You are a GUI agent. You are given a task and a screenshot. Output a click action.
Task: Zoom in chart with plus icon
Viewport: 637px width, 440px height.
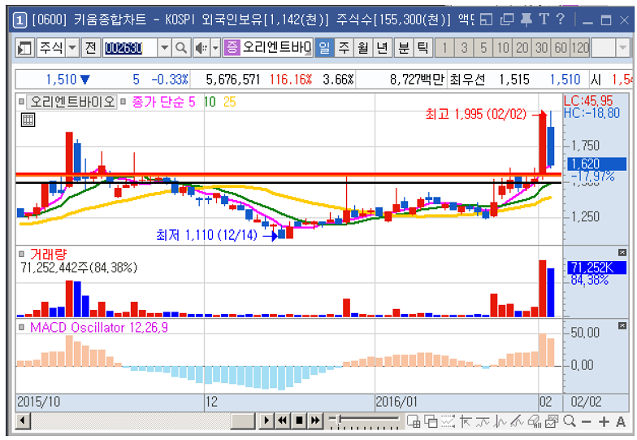(x=604, y=421)
